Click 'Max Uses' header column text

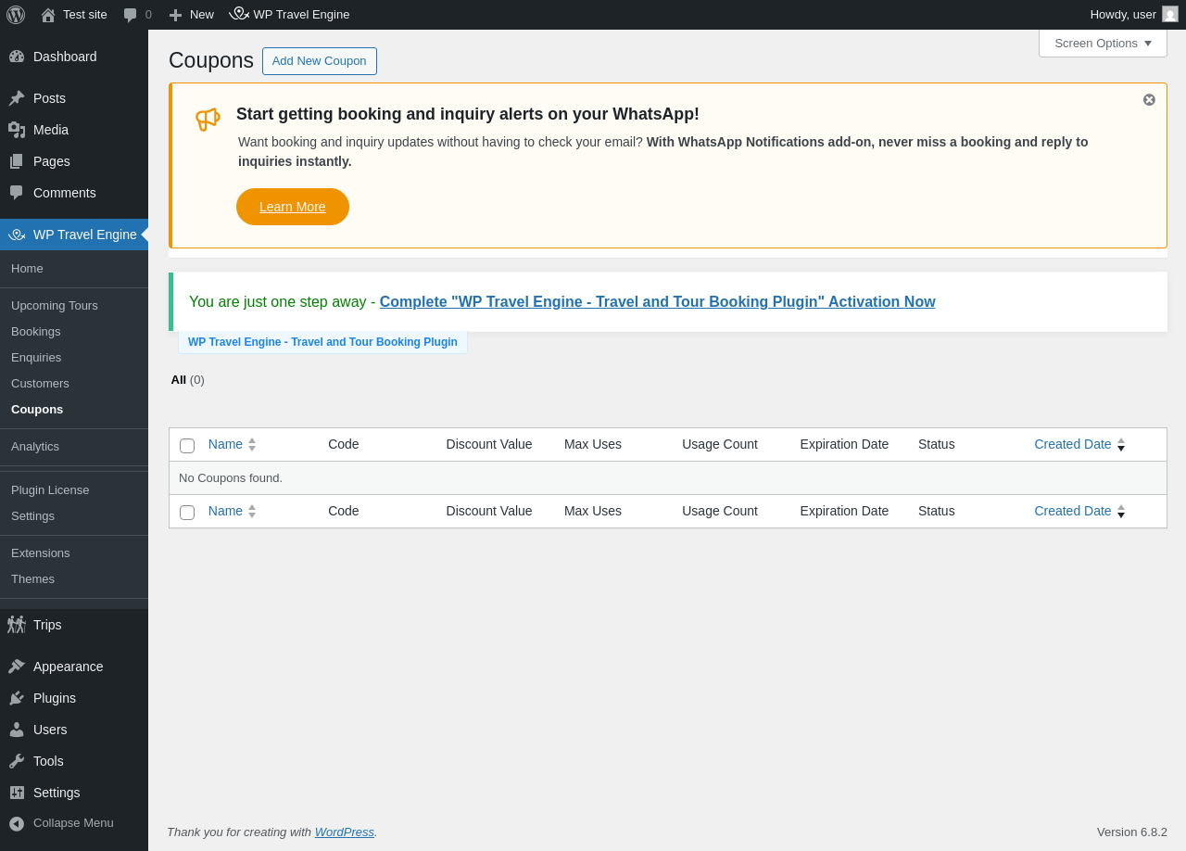[x=593, y=444]
